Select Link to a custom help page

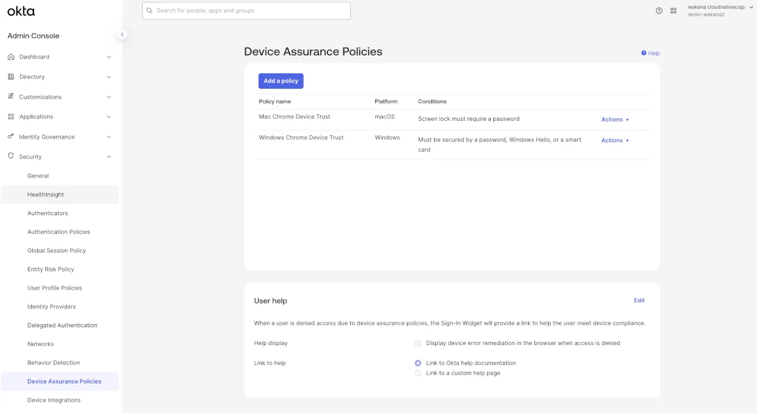418,373
